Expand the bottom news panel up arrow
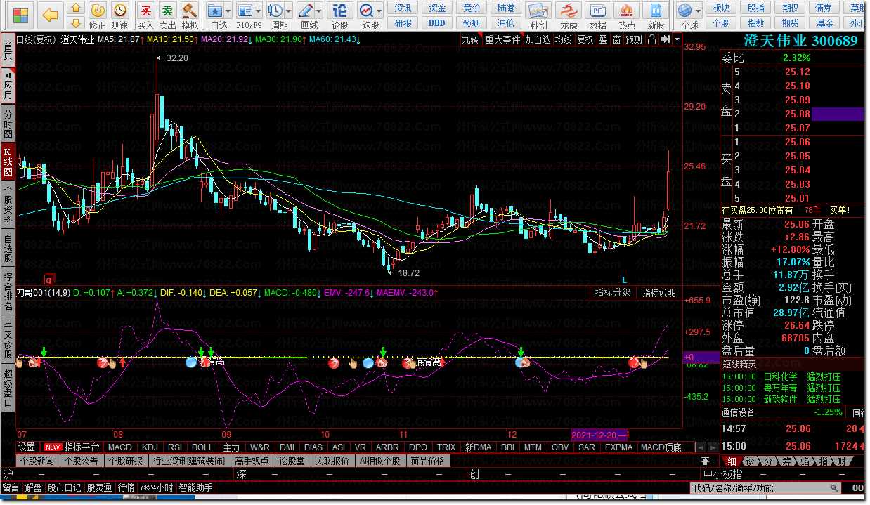Viewport: 870px width, 505px height. (705, 461)
